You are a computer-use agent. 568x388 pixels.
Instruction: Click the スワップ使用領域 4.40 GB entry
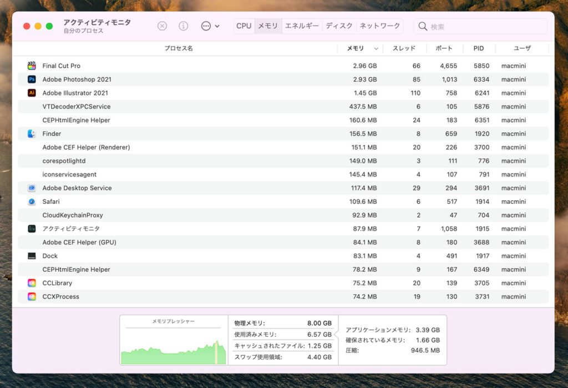pyautogui.click(x=283, y=357)
